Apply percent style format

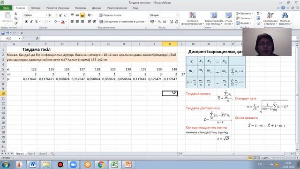click(x=159, y=22)
